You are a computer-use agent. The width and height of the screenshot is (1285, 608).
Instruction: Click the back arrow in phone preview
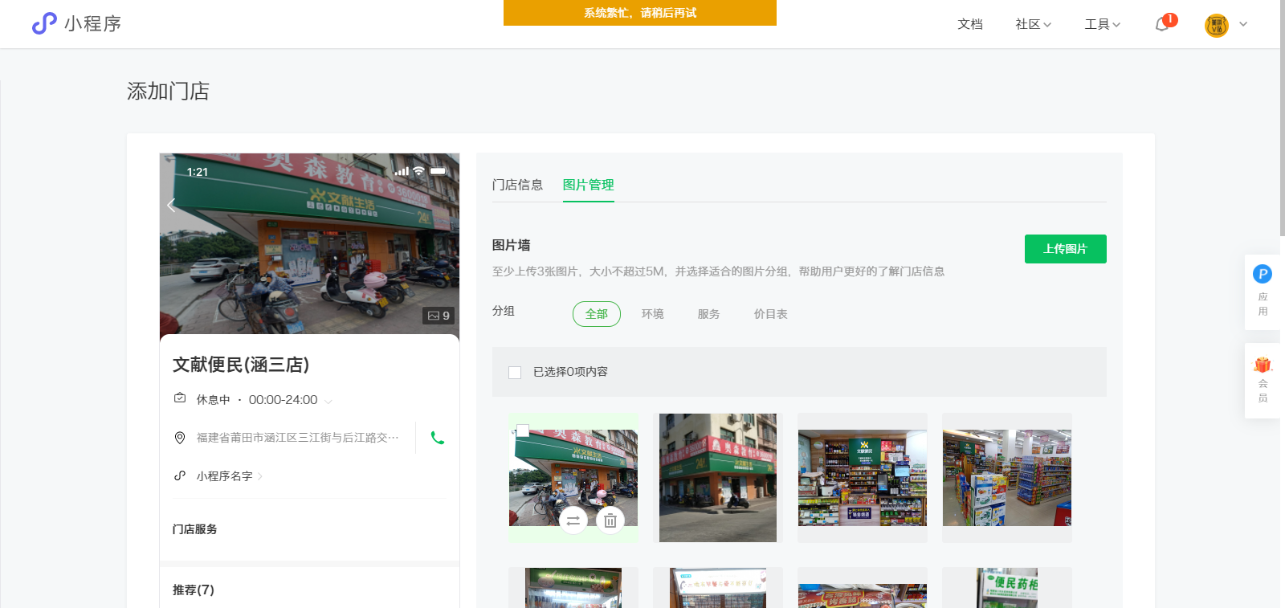[x=171, y=205]
